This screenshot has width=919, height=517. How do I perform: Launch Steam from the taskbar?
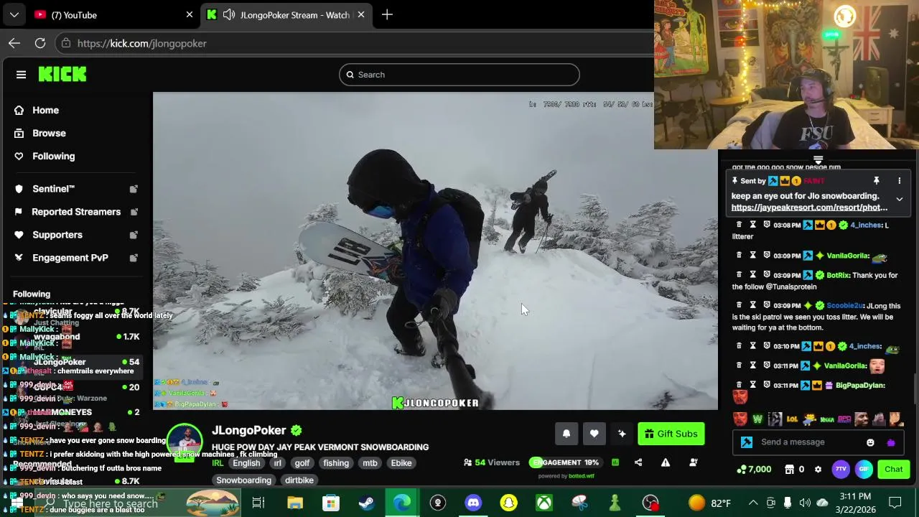click(x=366, y=503)
